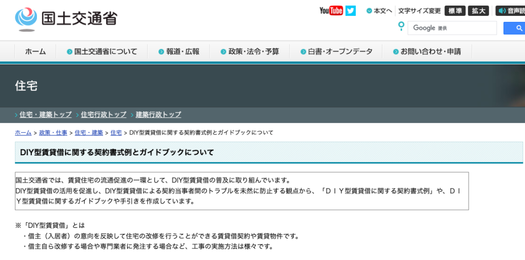The image size is (525, 260).
Task: Click breadcrumb ホーム link
Action: (x=23, y=132)
